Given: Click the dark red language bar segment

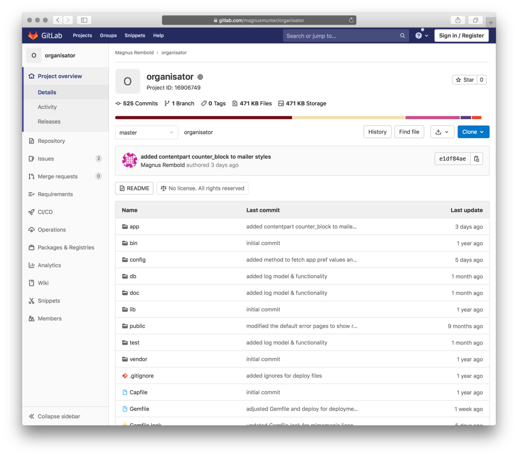Looking at the screenshot, I should [x=203, y=117].
